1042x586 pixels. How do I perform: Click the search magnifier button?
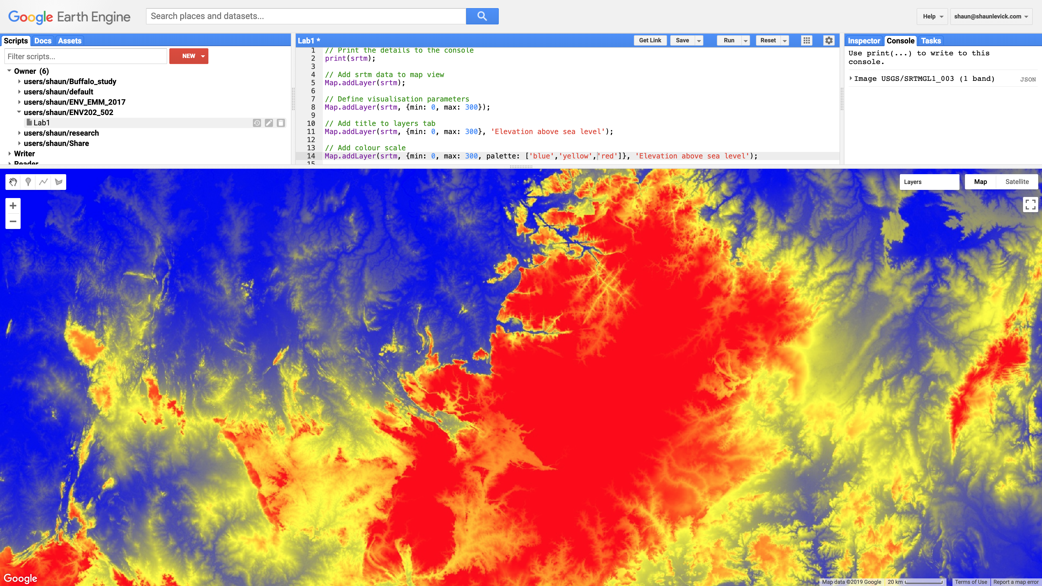482,16
